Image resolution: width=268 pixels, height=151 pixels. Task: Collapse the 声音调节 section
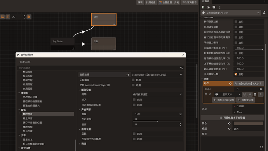(80, 109)
